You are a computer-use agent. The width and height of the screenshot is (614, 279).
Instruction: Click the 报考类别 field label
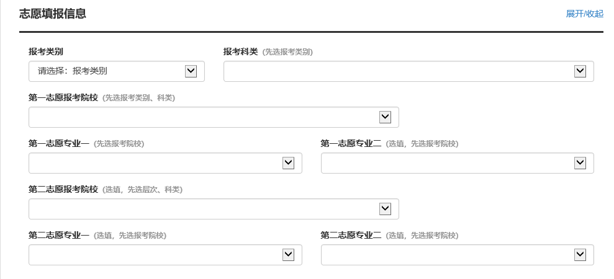pos(46,51)
